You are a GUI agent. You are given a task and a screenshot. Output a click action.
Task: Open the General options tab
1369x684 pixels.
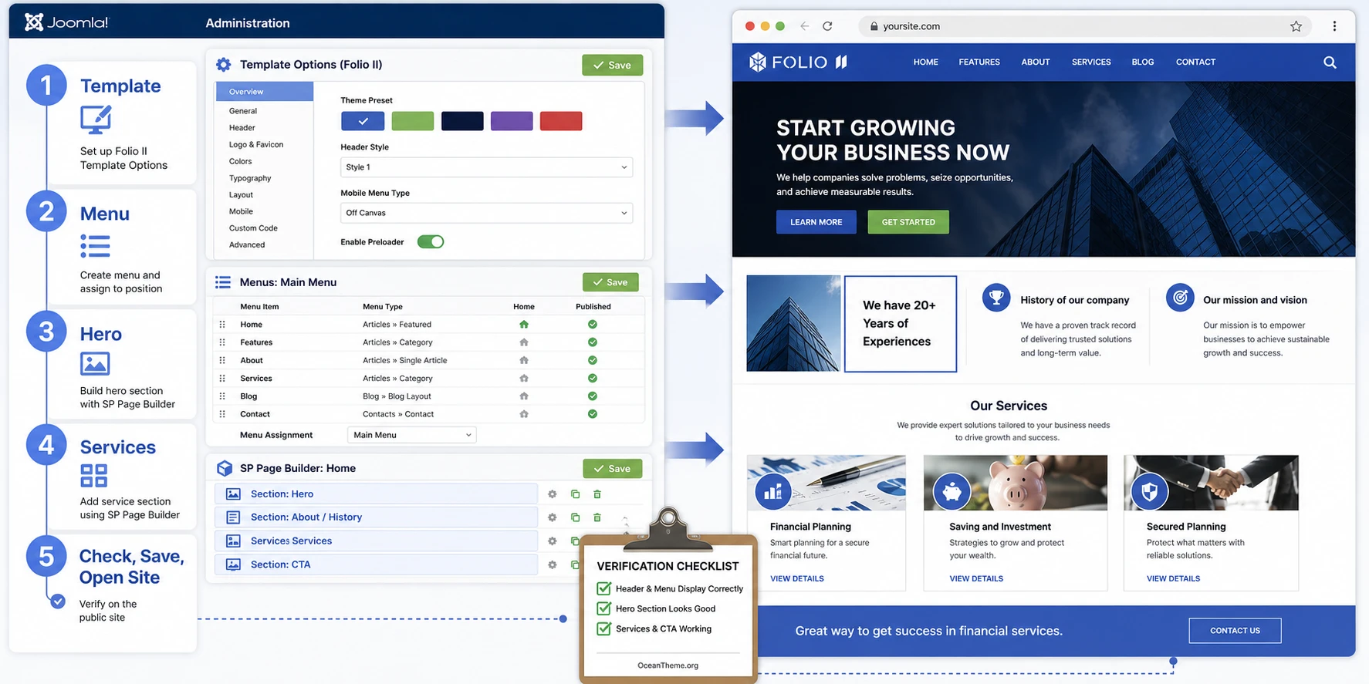coord(243,111)
